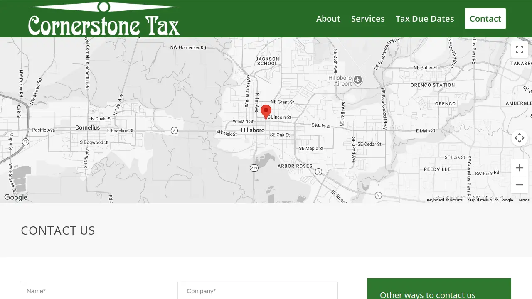Screen dimensions: 532x299
Task: Click the Pacific Ave street label
Action: [x=44, y=130]
